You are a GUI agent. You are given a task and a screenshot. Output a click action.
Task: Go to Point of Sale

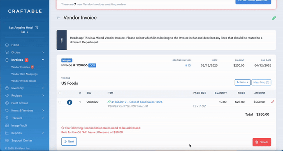click(x=20, y=103)
